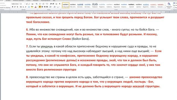Apply the Название (Aab) style
The width and height of the screenshot is (177, 100).
tap(95, 6)
